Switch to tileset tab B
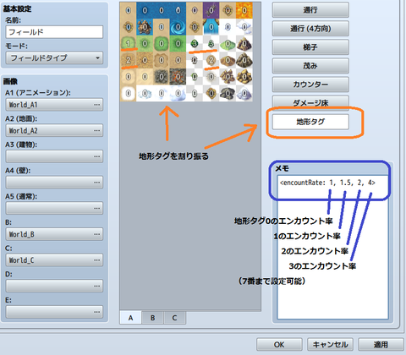The image size is (406, 355). coord(152,318)
